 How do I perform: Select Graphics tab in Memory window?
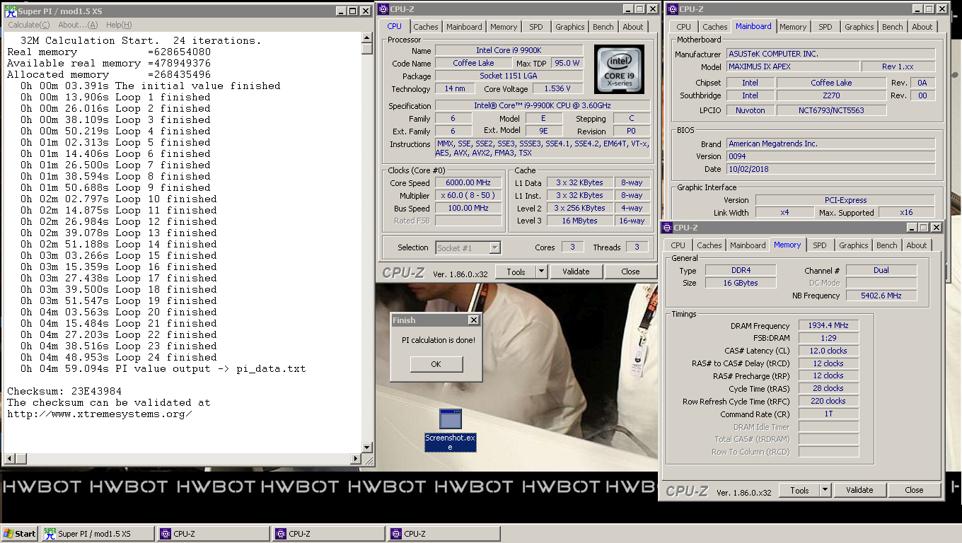click(x=854, y=245)
